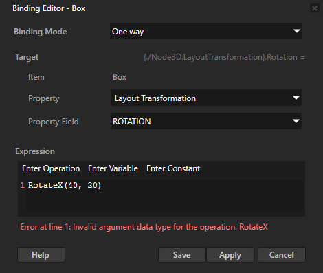Apply the binding changes

tap(230, 254)
